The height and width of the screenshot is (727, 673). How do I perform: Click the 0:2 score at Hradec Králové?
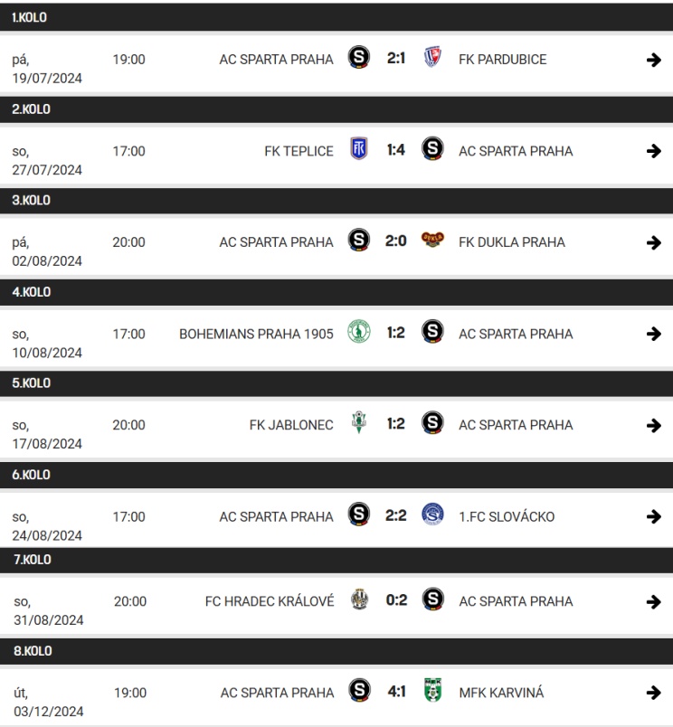396,601
